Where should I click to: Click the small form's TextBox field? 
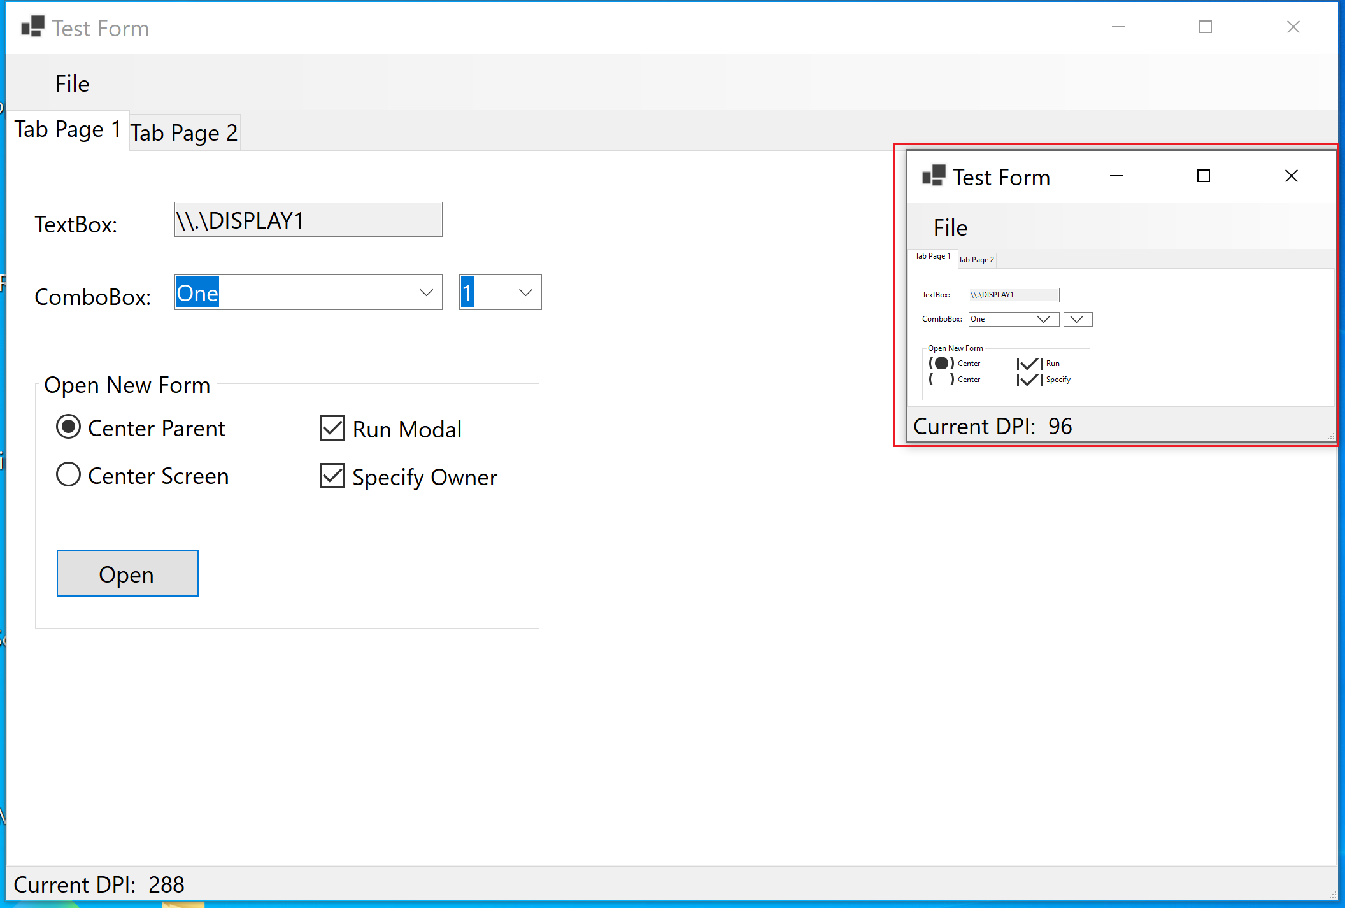1013,295
